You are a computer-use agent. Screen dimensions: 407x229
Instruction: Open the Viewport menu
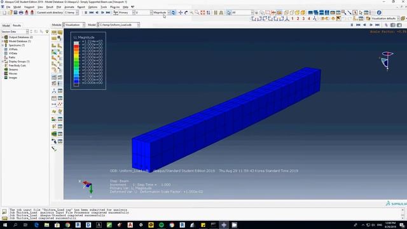tap(29, 7)
